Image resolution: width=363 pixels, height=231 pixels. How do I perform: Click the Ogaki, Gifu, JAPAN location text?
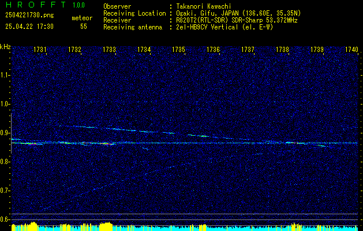click(x=238, y=13)
